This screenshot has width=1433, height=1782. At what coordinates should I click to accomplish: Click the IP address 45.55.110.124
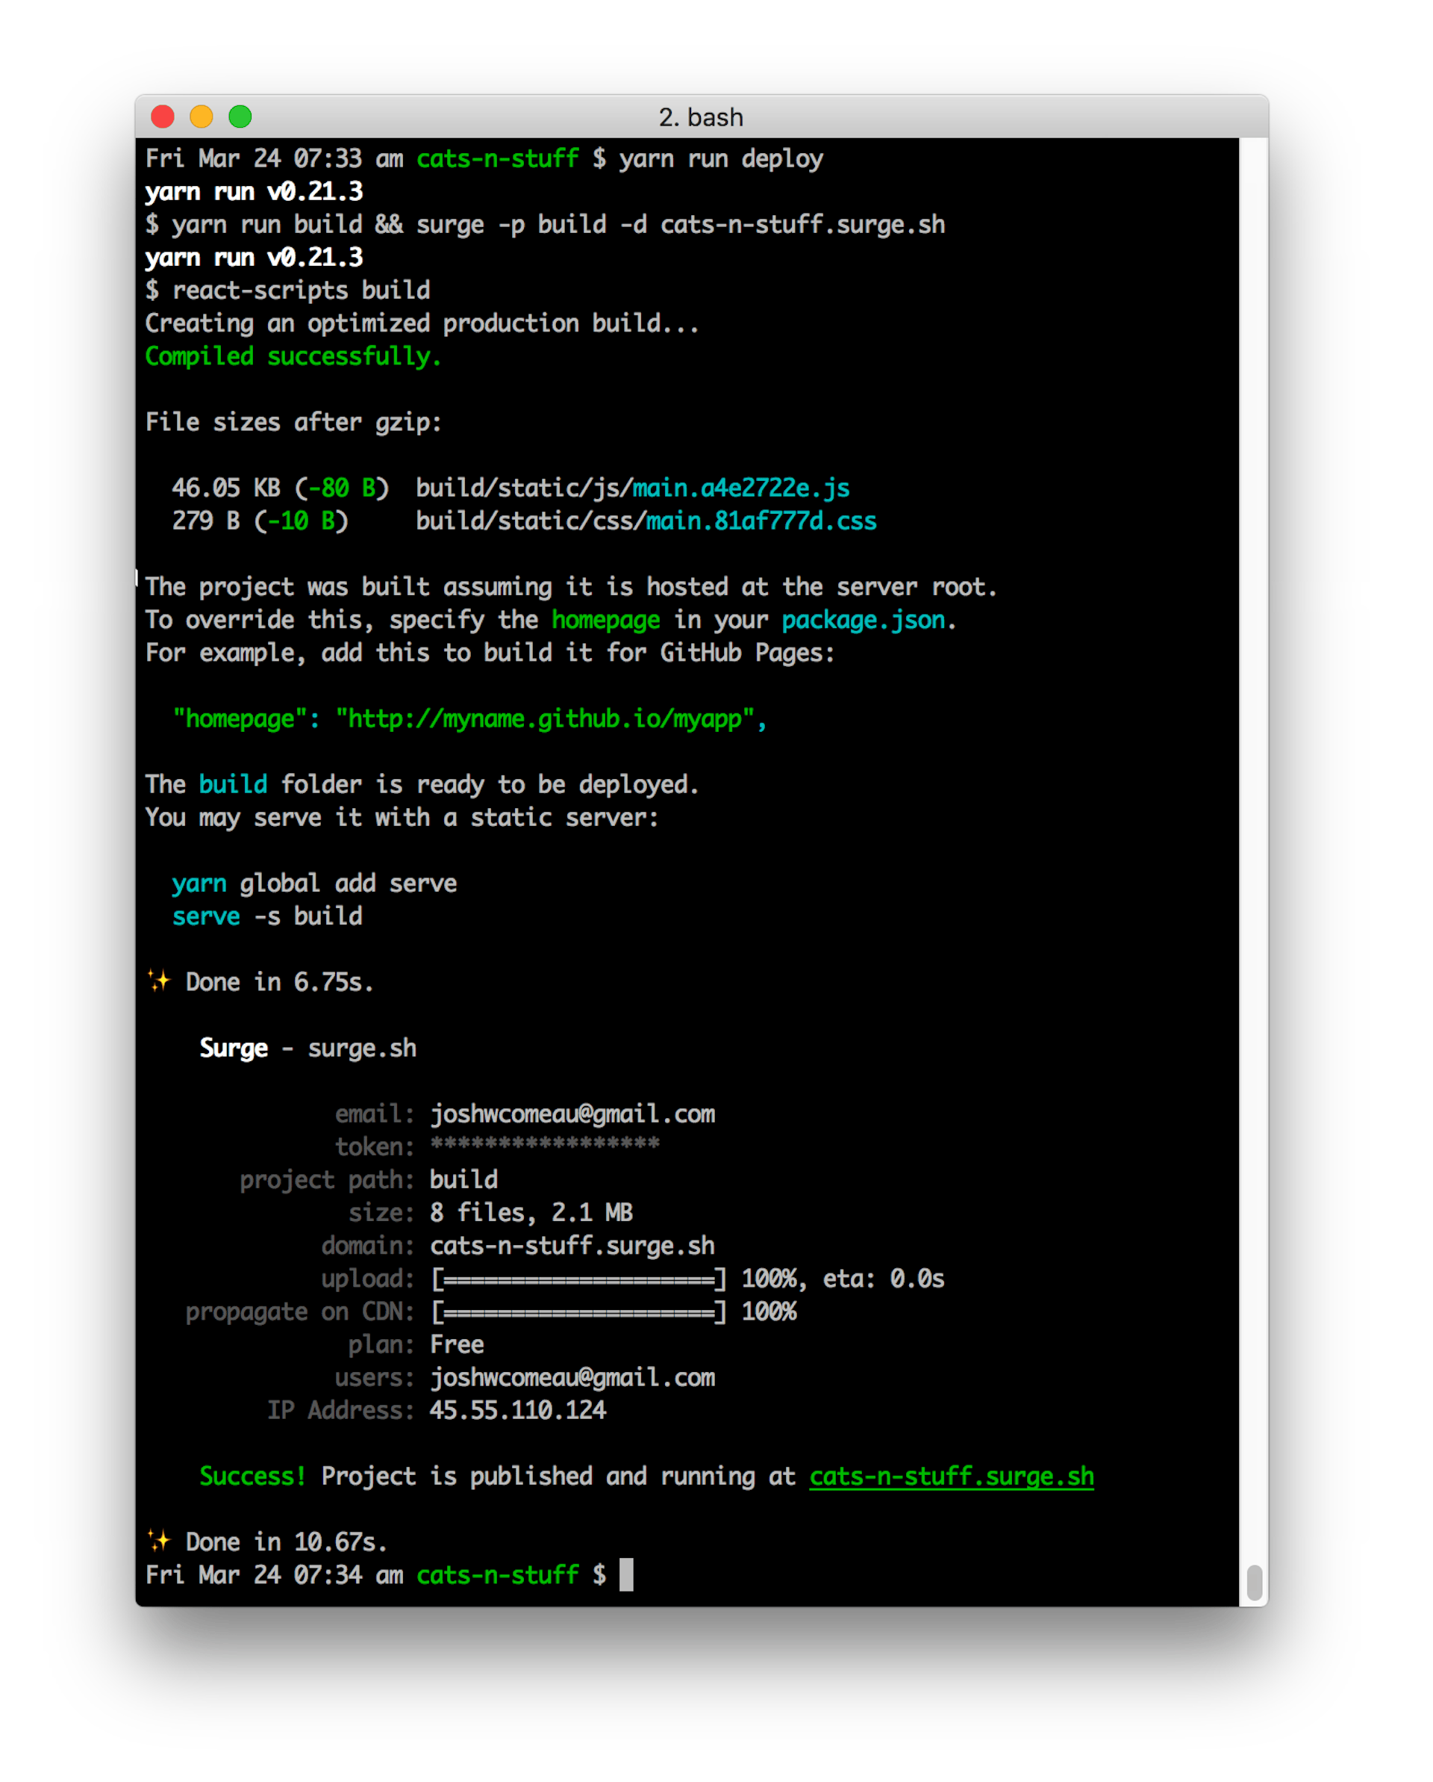click(517, 1410)
